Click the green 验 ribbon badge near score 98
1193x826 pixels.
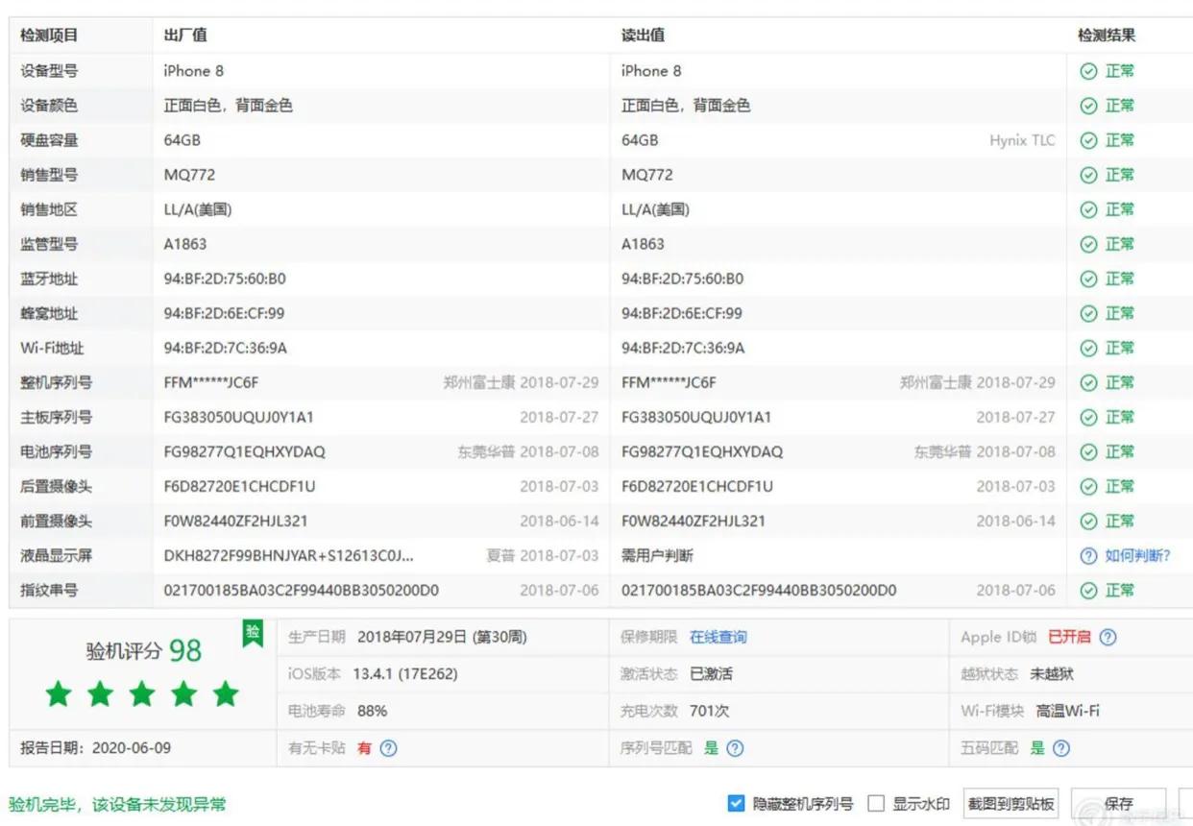252,634
